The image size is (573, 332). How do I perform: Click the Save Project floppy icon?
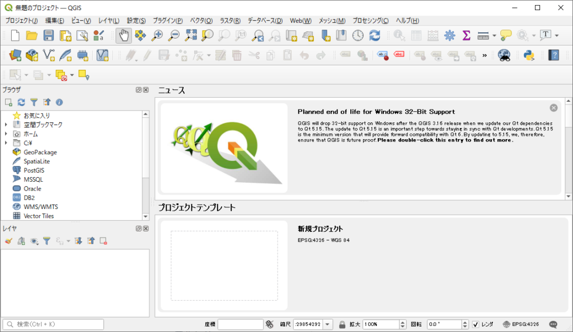tap(49, 35)
